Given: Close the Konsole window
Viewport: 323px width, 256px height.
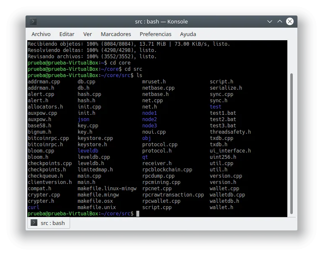Looking at the screenshot, I should click(x=289, y=21).
